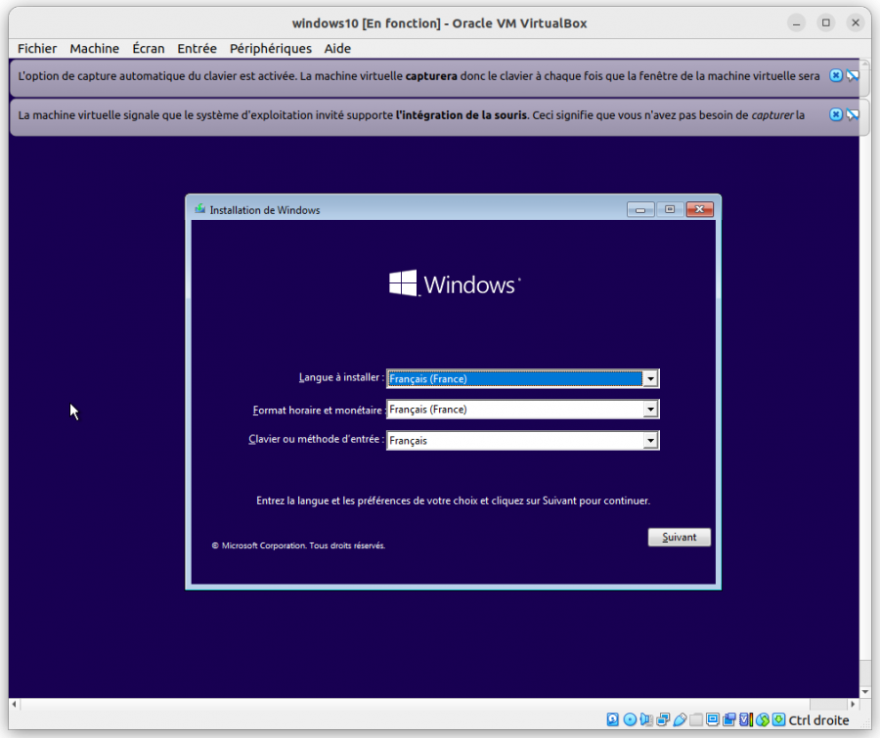
Task: Dismiss the keyboard auto-capture notification
Action: pos(836,75)
